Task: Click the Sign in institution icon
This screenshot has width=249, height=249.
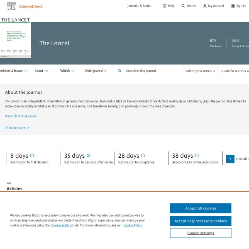Action: click(x=233, y=6)
